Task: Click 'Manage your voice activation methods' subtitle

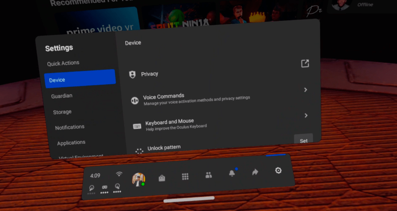Action: pyautogui.click(x=197, y=100)
